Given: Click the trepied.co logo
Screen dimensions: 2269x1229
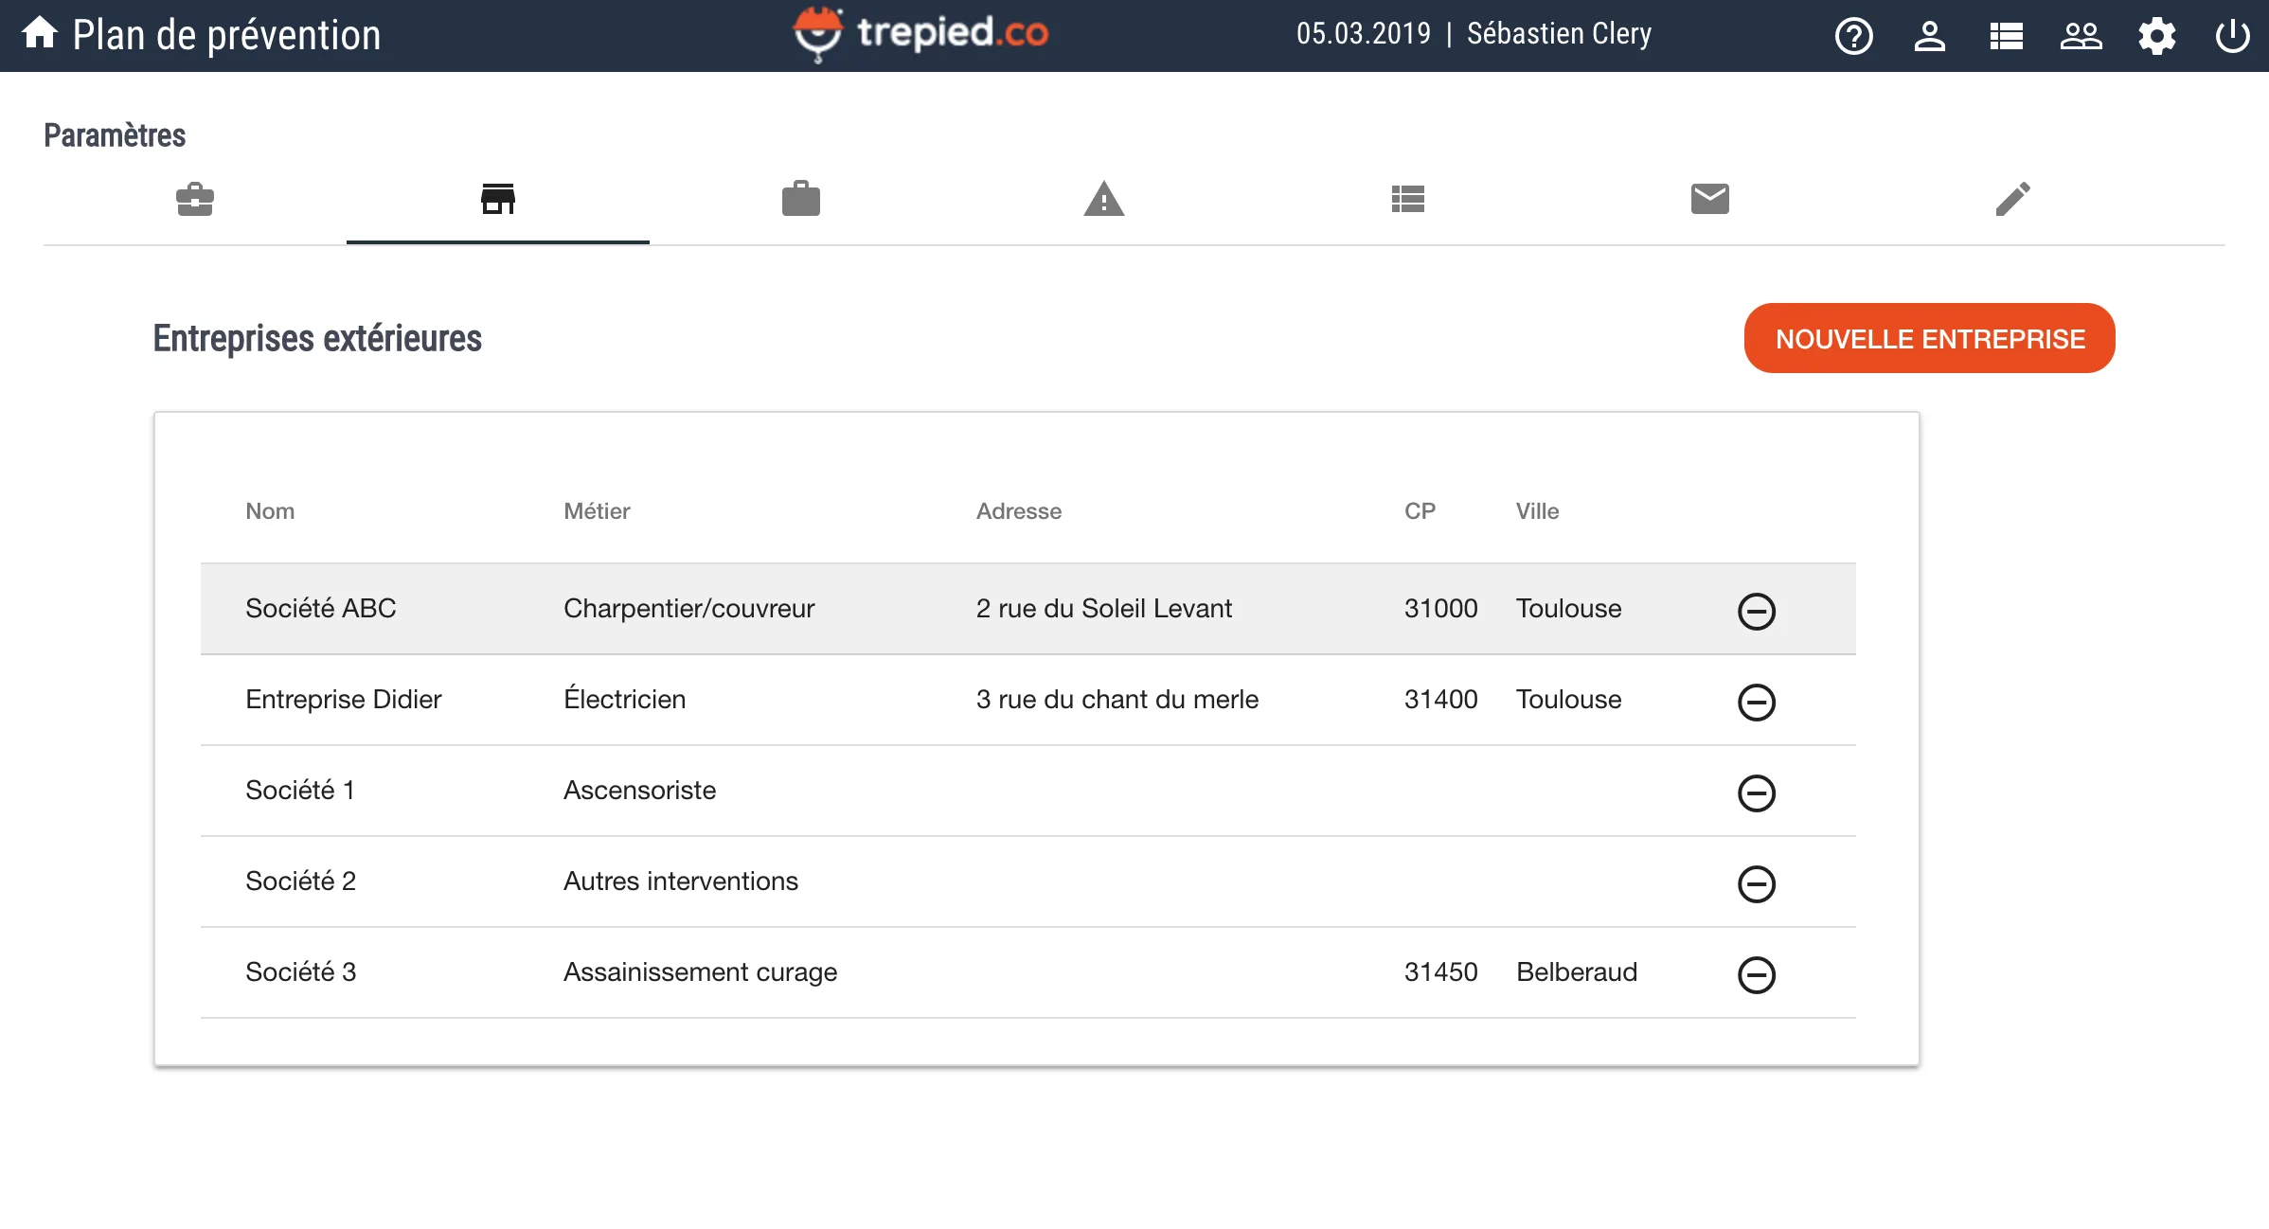Looking at the screenshot, I should click(920, 34).
